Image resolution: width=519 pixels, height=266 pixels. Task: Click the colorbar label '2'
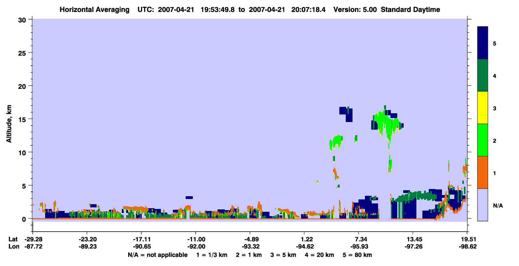point(495,141)
